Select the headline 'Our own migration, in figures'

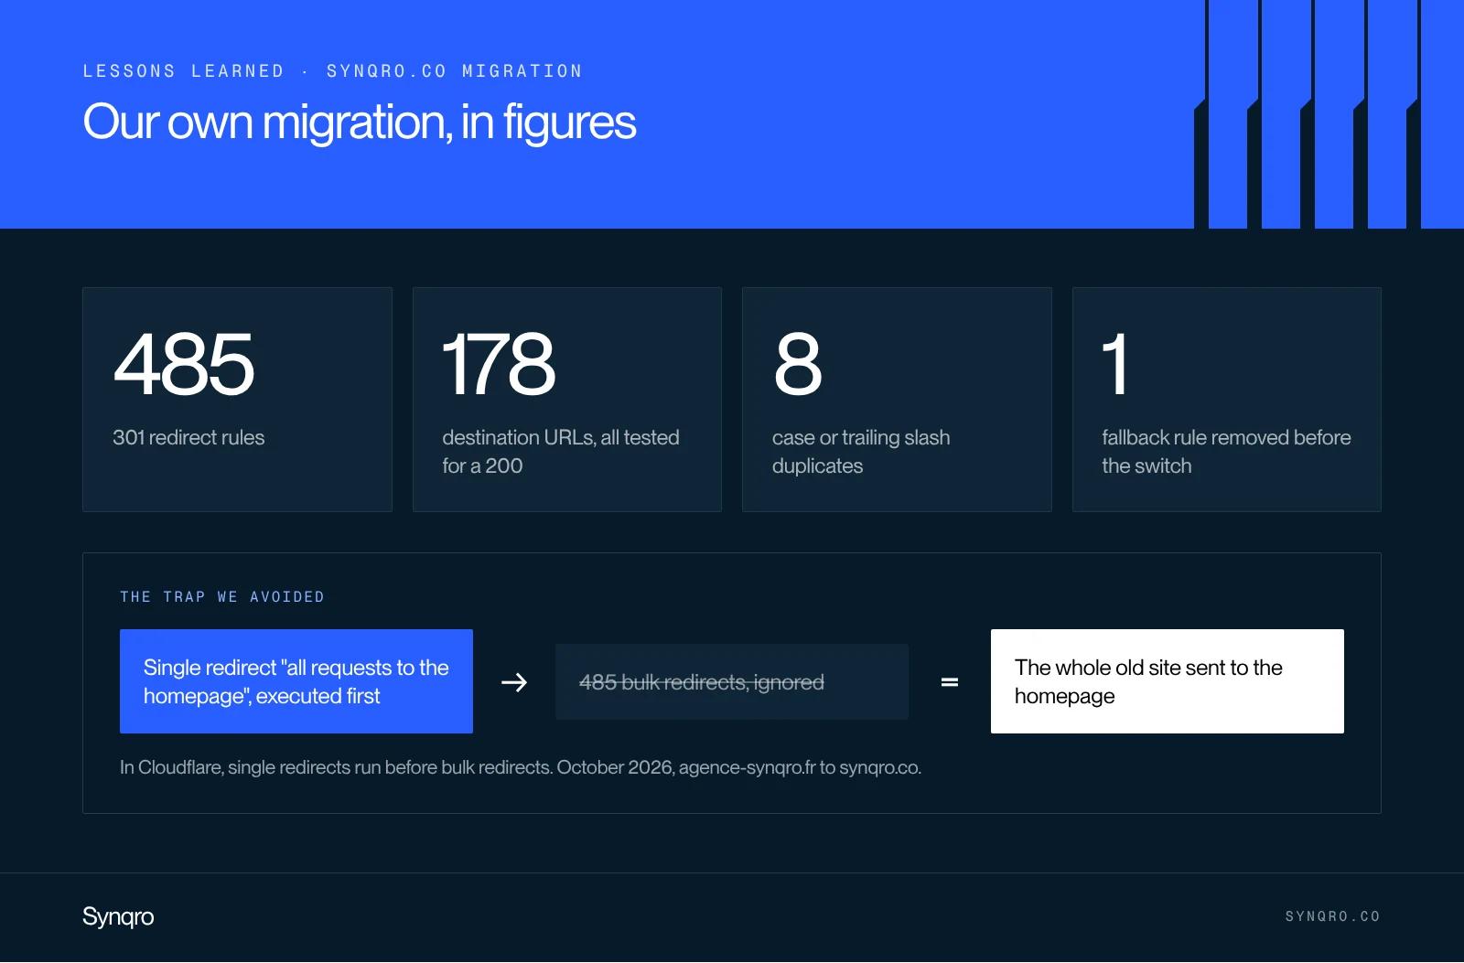[x=359, y=123]
